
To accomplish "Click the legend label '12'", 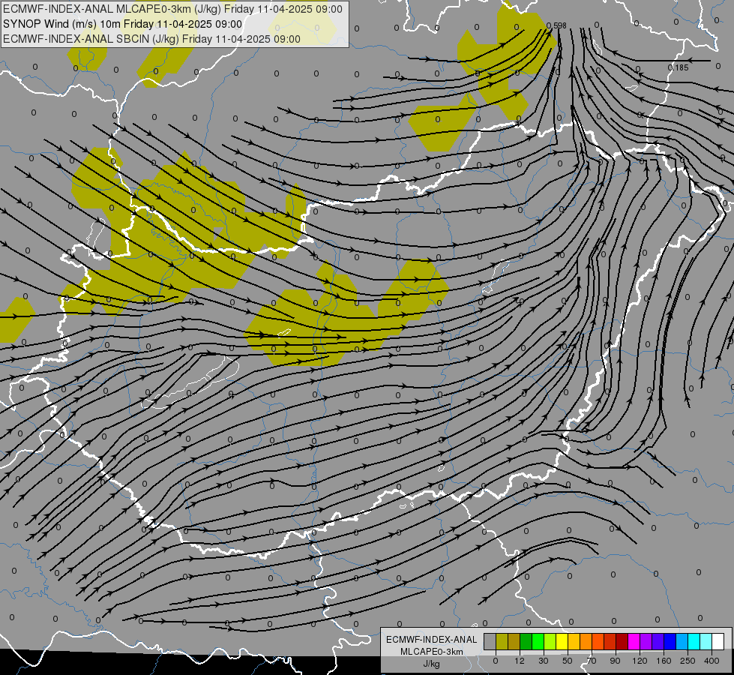I will click(520, 661).
